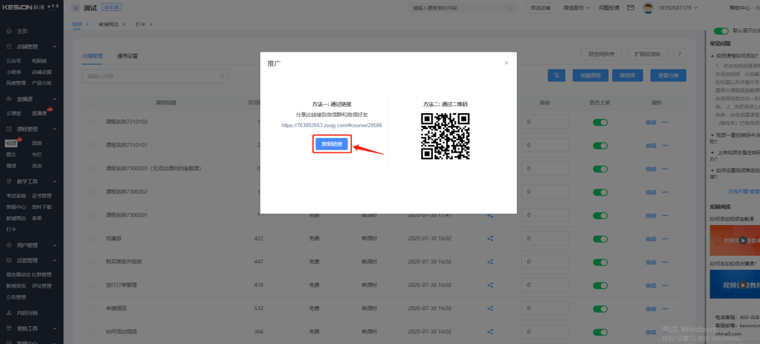Click the 复制链接 button in the dialog
Image resolution: width=760 pixels, height=344 pixels.
click(332, 144)
